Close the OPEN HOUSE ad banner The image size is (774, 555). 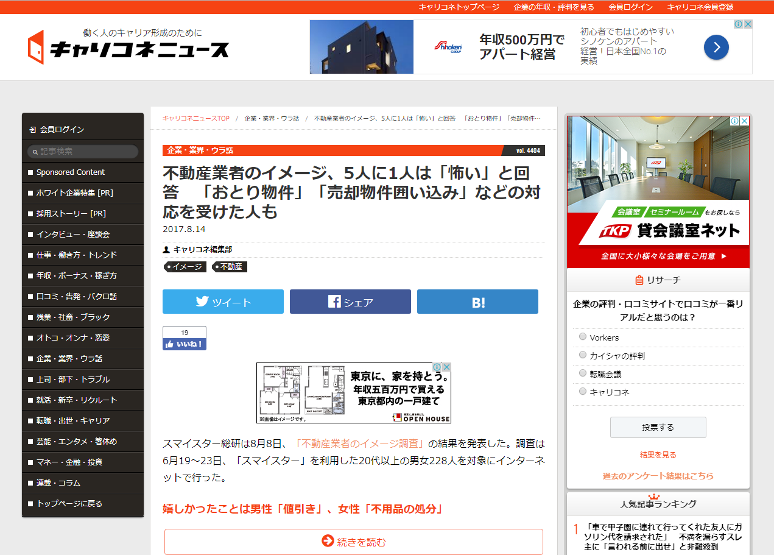click(x=446, y=367)
